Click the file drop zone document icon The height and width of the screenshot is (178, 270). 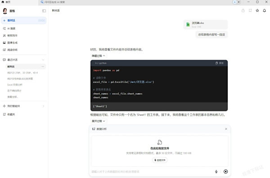tap(160, 142)
